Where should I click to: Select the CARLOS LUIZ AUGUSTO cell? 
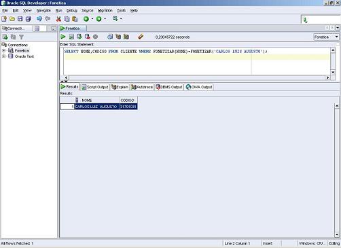[97, 107]
